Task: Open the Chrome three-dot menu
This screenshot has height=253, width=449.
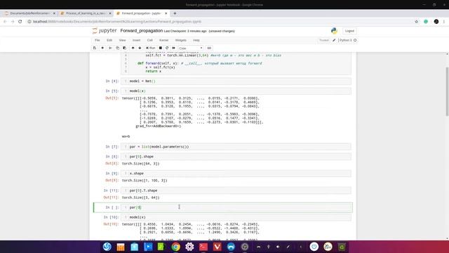Action: coord(444,22)
